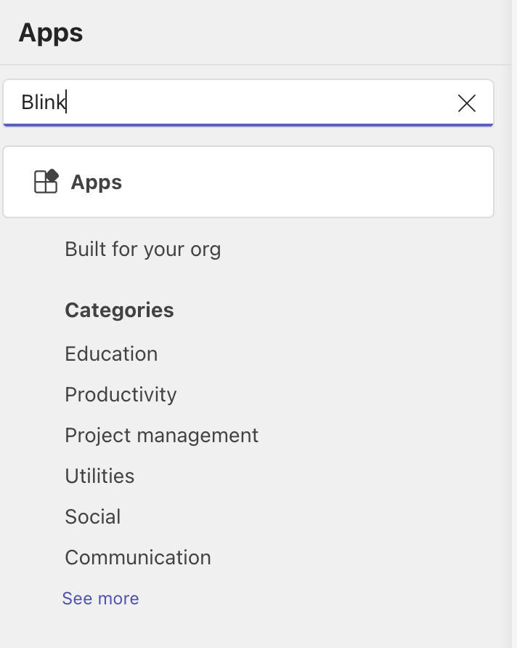Click the Apps grid icon in sidebar
Image resolution: width=517 pixels, height=648 pixels.
coord(46,181)
